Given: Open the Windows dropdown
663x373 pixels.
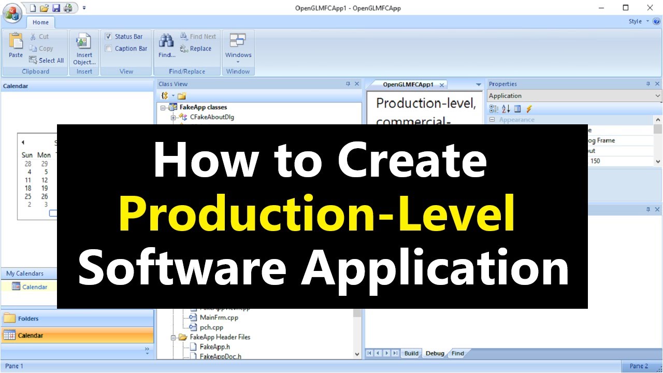Looking at the screenshot, I should [238, 49].
